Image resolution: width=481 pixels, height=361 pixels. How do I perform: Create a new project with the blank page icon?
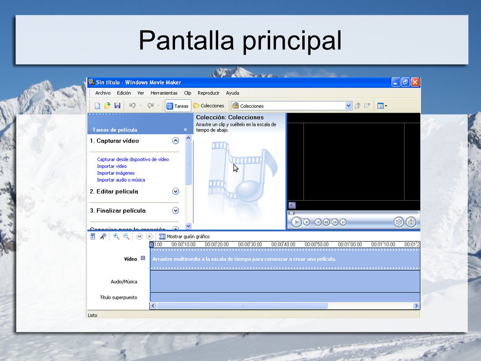tap(97, 106)
